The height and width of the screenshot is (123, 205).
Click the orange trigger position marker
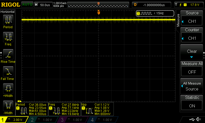[99, 12]
